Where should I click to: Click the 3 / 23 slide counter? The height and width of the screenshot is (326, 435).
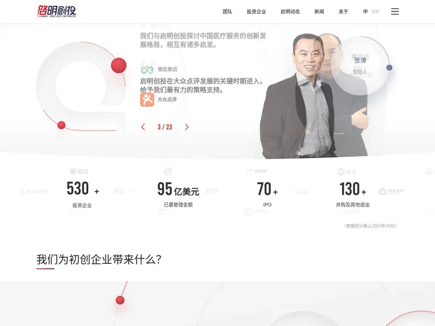[165, 127]
